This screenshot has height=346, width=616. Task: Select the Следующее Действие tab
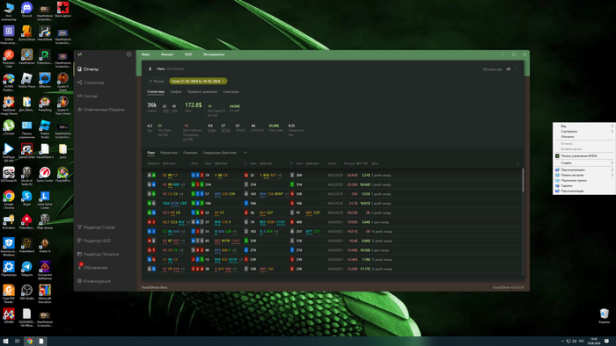[x=220, y=153]
